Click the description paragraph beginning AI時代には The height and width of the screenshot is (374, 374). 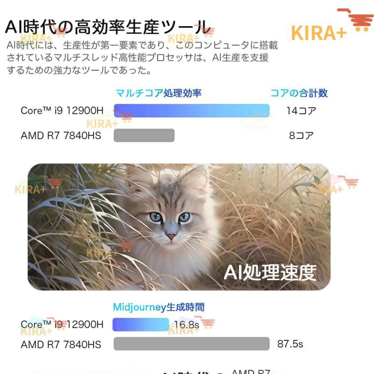[142, 58]
